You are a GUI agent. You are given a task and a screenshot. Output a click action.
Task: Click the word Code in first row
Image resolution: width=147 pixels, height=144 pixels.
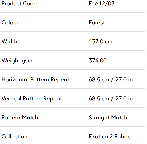[30, 4]
